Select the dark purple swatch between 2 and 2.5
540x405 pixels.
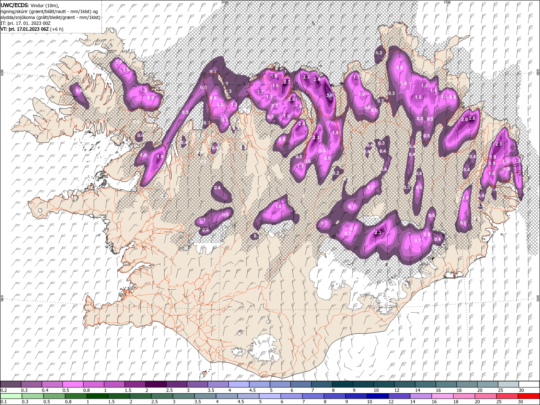(156, 384)
